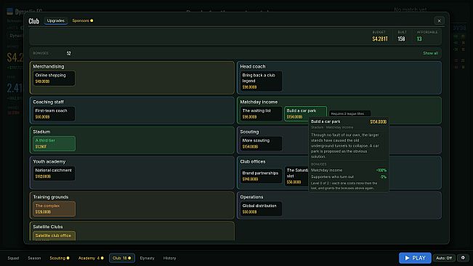Select The Saturday slot upgrade
The height and width of the screenshot is (266, 473).
(296, 176)
